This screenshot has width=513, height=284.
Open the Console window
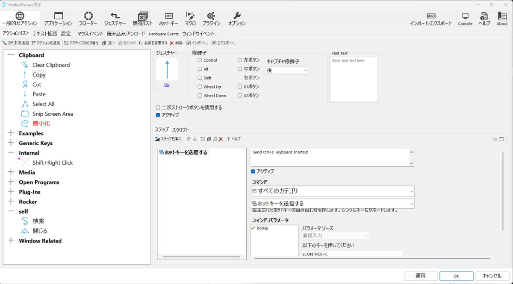coord(465,19)
